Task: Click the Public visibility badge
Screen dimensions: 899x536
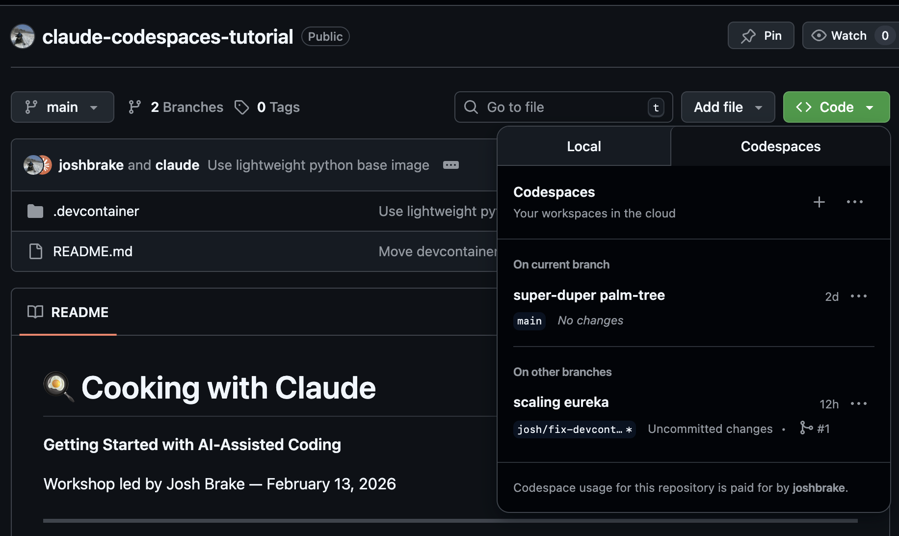Action: 325,36
